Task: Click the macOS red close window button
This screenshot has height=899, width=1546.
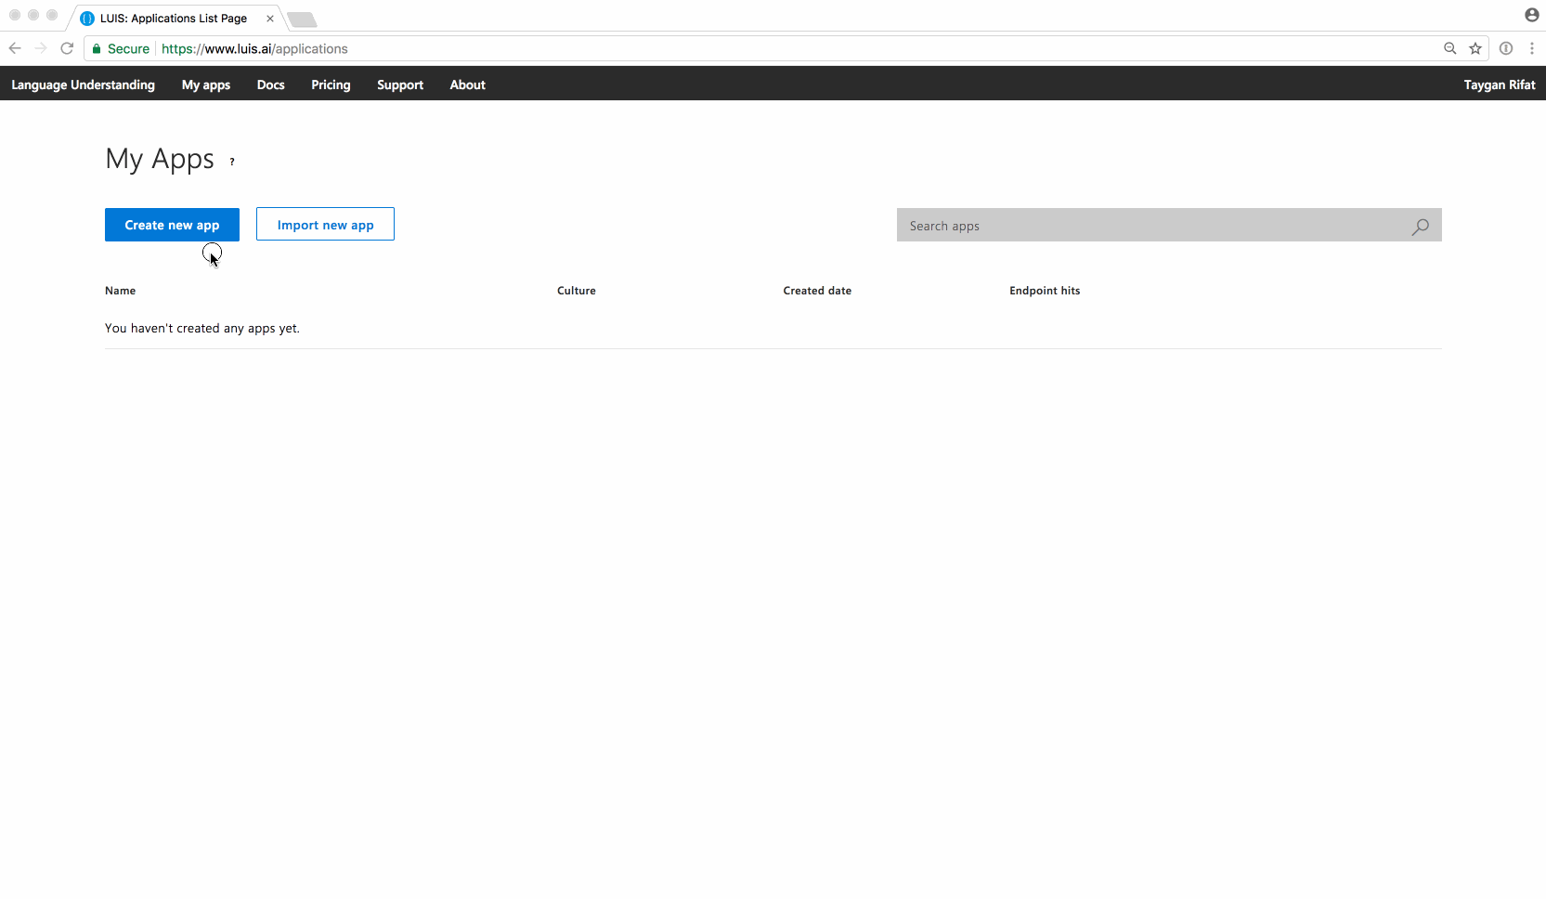Action: (15, 15)
